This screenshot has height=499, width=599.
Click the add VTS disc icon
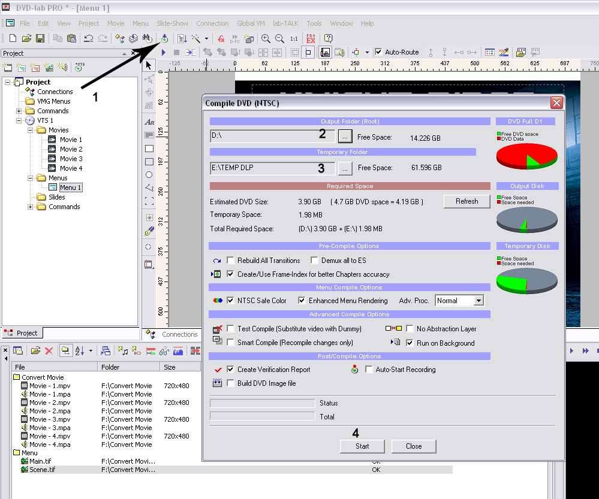pos(80,67)
